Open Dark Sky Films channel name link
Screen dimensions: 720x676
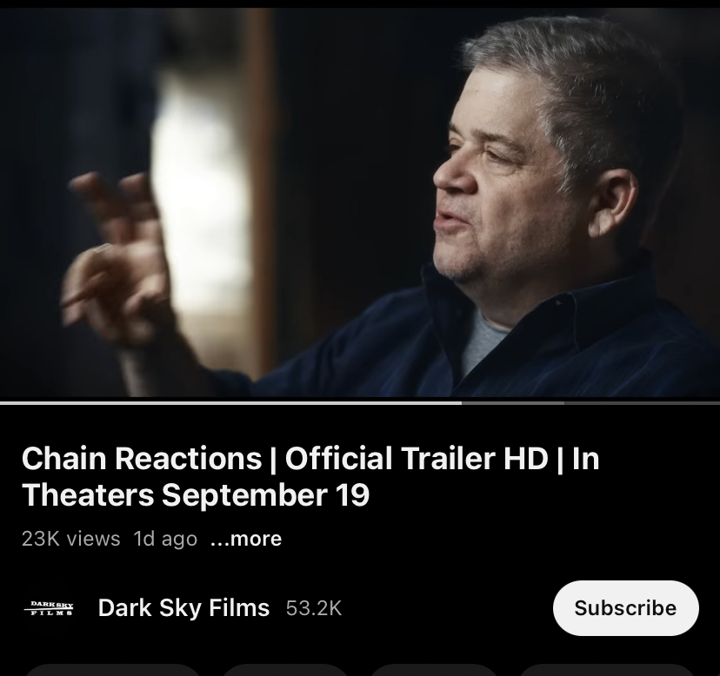point(183,607)
